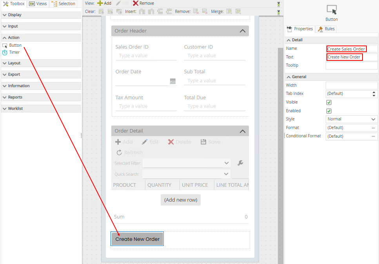Open the Views tab
379x264 pixels.
click(x=38, y=4)
